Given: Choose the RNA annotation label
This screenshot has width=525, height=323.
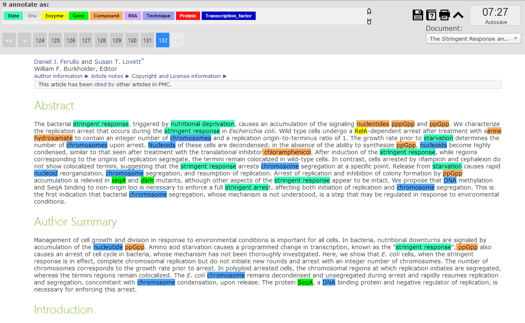Looking at the screenshot, I should click(132, 16).
